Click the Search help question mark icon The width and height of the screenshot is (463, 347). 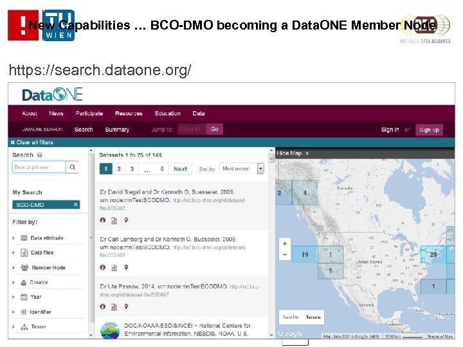pyautogui.click(x=40, y=155)
